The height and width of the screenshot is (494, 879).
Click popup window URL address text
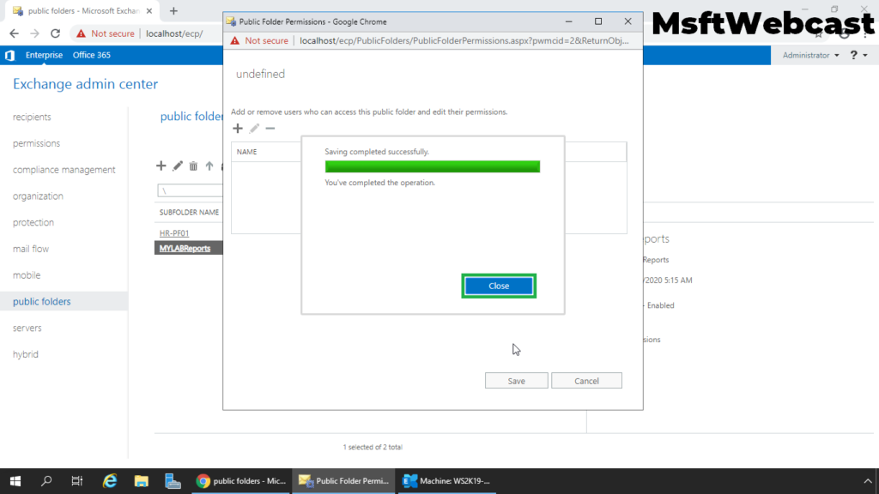click(x=464, y=41)
